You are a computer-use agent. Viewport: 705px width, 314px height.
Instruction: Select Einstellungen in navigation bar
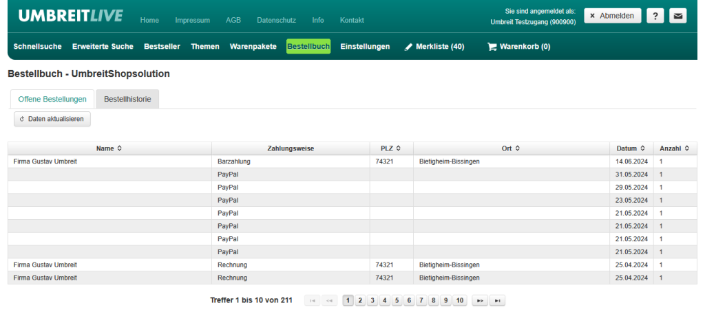(365, 47)
